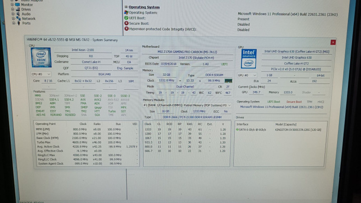Screen dimensions: 361x203
Task: Click the Network tree item icon
Action: click(x=18, y=18)
